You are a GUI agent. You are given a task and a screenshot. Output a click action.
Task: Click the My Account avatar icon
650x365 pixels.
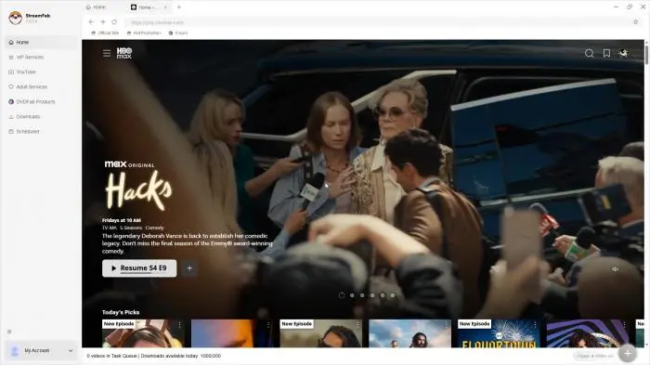pos(15,351)
